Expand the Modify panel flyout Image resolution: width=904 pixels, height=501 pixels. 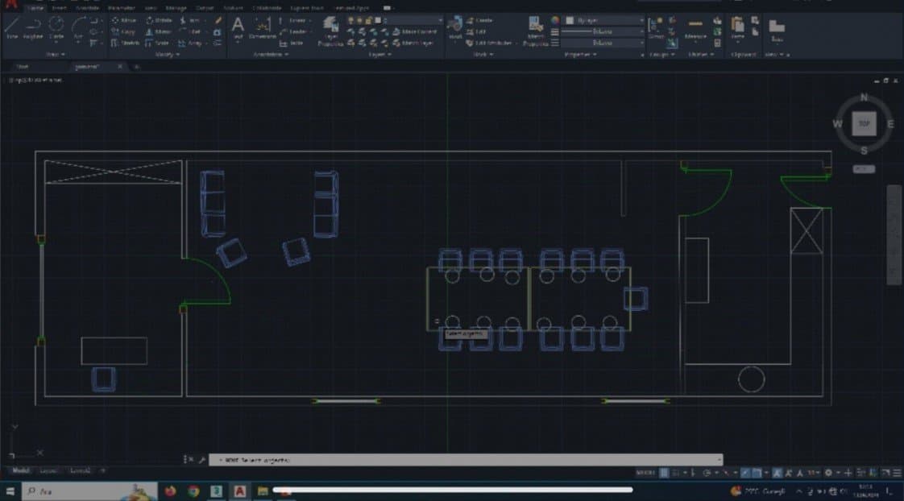pyautogui.click(x=168, y=54)
